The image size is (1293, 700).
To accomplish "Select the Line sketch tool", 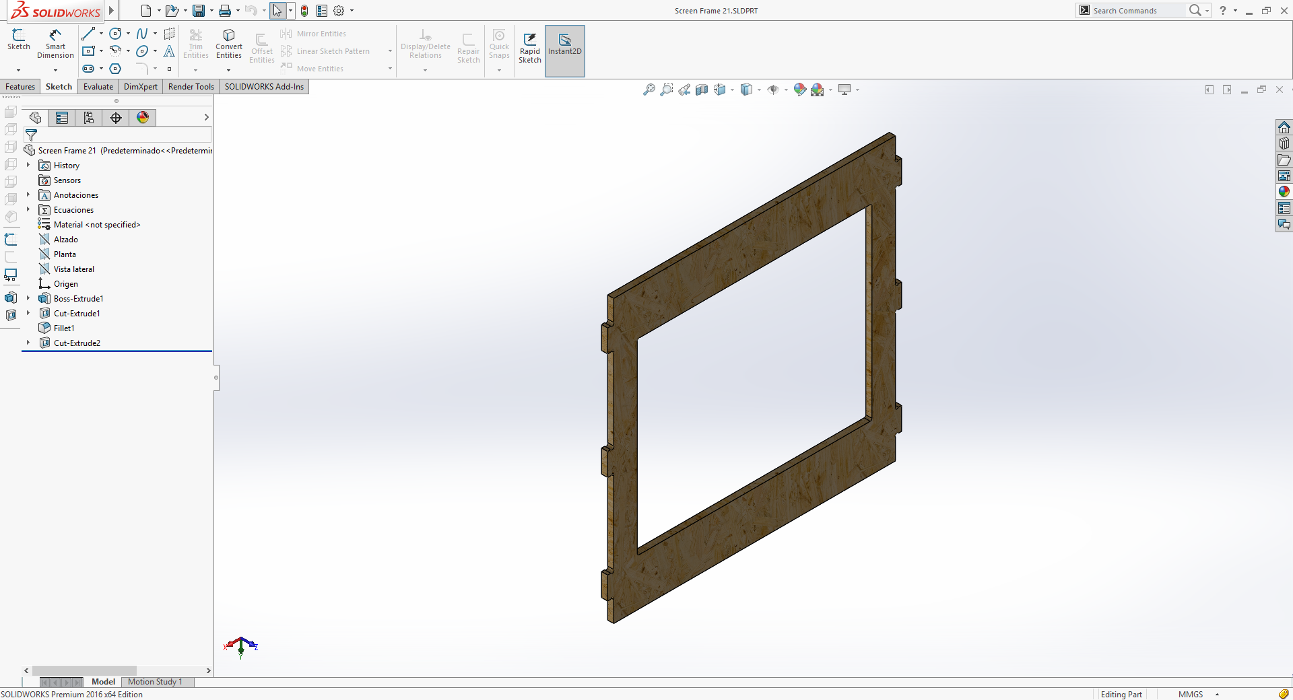I will [x=88, y=34].
